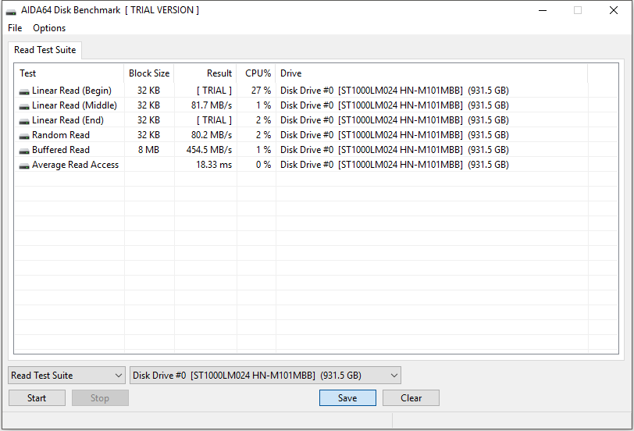The width and height of the screenshot is (634, 431).
Task: Click the Random Read disk icon
Action: pos(24,137)
